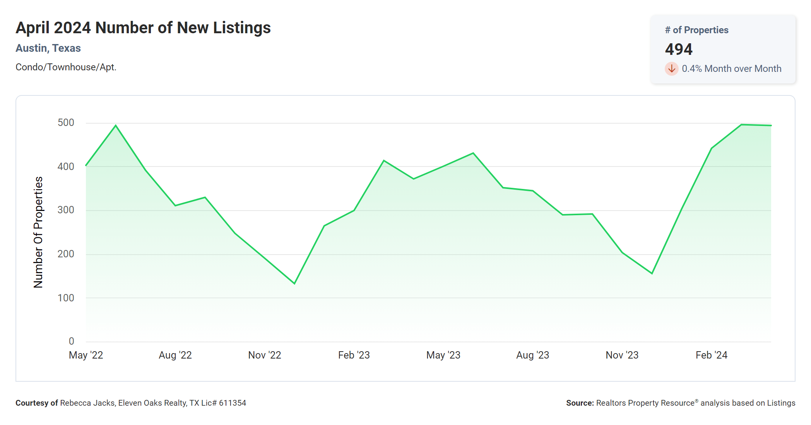Click the Austin, Texas subtitle
The width and height of the screenshot is (811, 425).
(48, 48)
